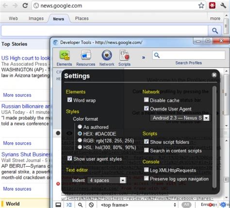This screenshot has width=230, height=208.
Task: Close the Settings overlay
Action: tap(214, 75)
